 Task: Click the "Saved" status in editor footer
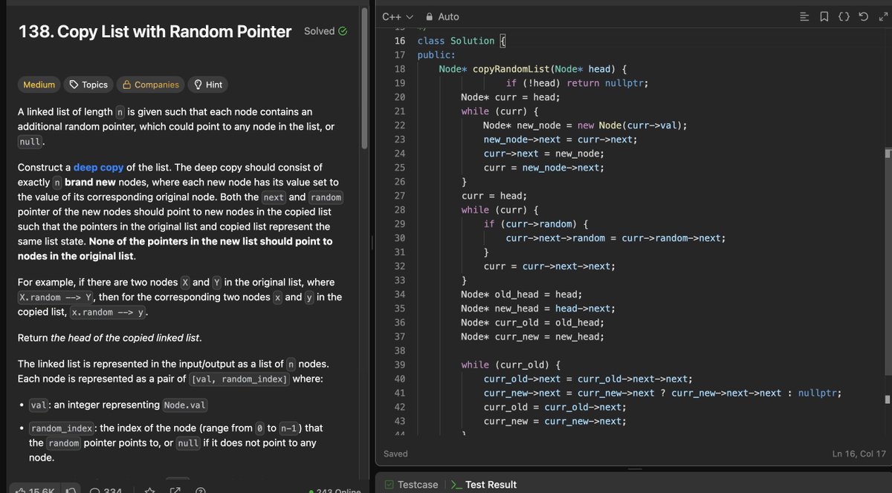click(395, 454)
